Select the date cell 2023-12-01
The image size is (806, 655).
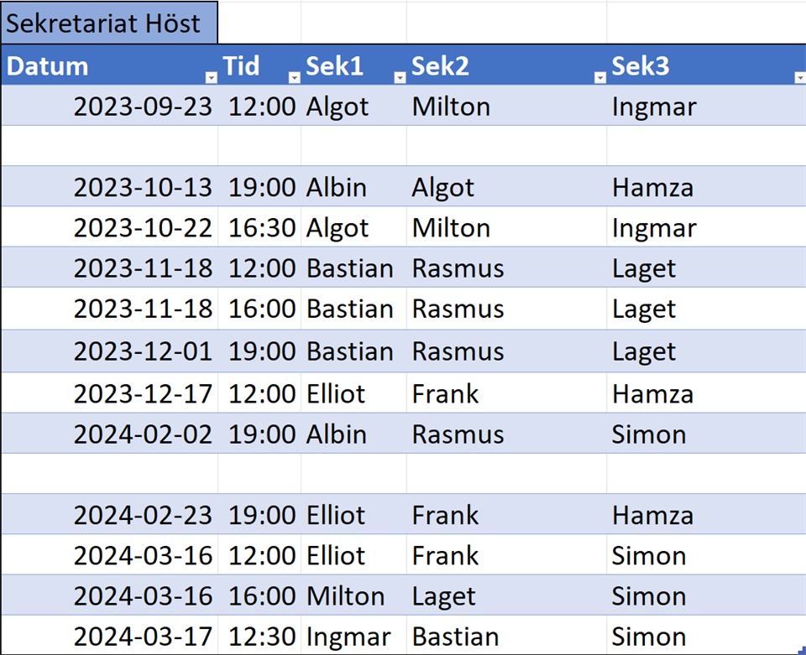[x=143, y=351]
